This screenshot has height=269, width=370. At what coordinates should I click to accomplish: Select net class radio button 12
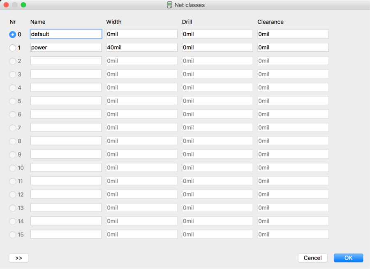pyautogui.click(x=12, y=195)
